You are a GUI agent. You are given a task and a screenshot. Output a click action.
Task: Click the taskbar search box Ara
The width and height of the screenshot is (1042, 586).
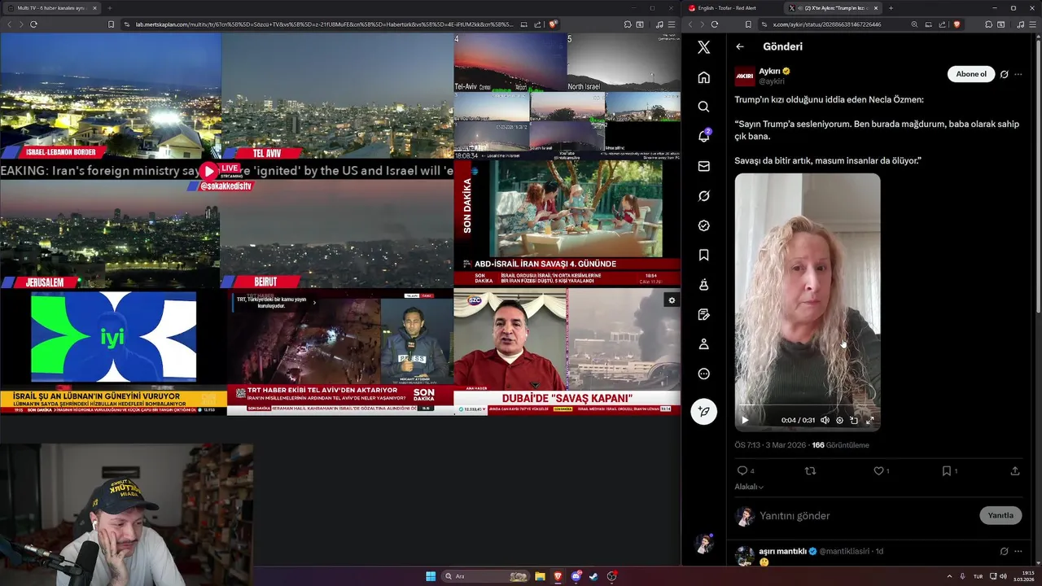tap(485, 576)
